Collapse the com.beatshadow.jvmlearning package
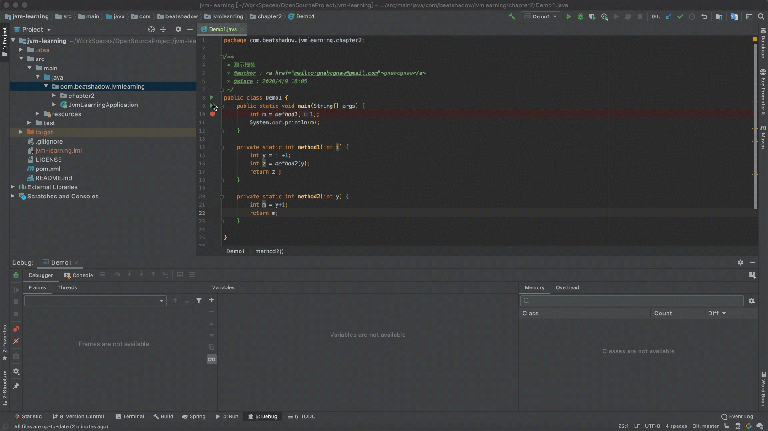This screenshot has width=768, height=431. click(46, 86)
